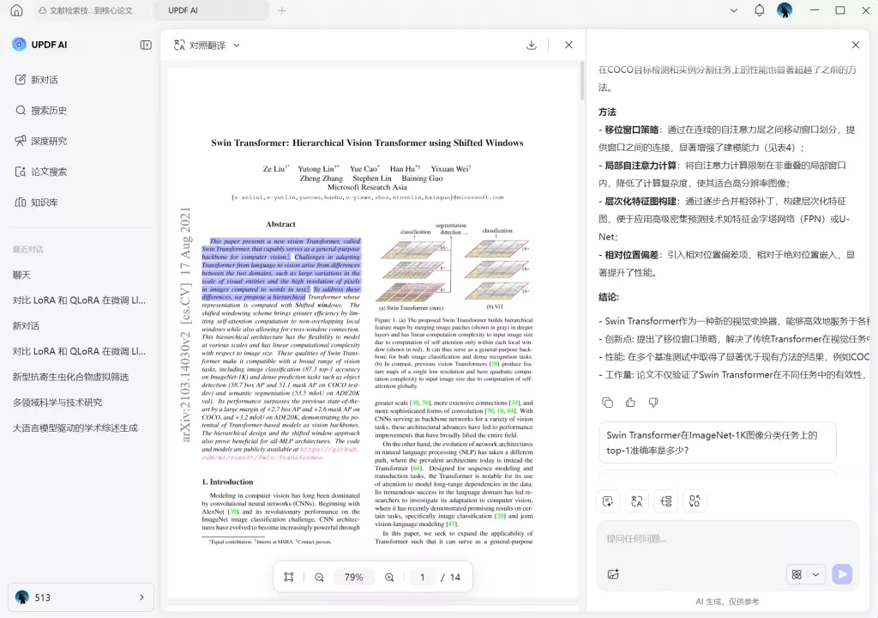Image resolution: width=878 pixels, height=618 pixels.
Task: Open 深度研究 in the sidebar
Action: 48,141
